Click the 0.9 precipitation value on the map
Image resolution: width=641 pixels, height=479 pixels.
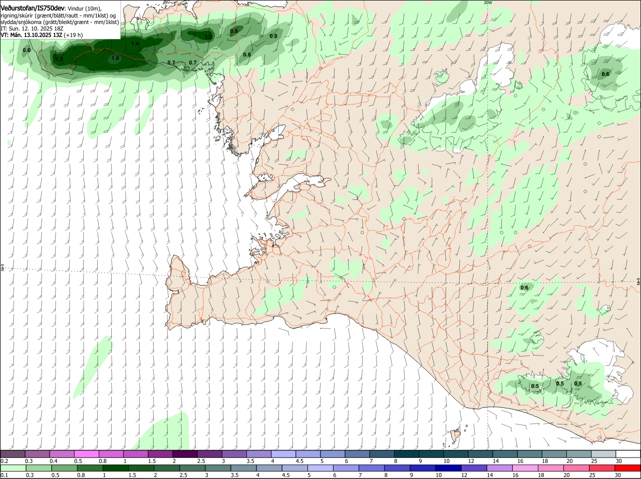pyautogui.click(x=234, y=31)
